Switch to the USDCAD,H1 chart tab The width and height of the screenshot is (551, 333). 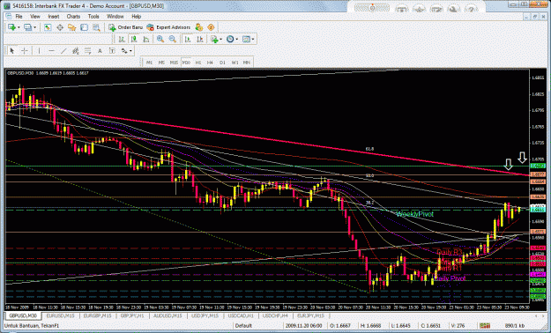241,315
